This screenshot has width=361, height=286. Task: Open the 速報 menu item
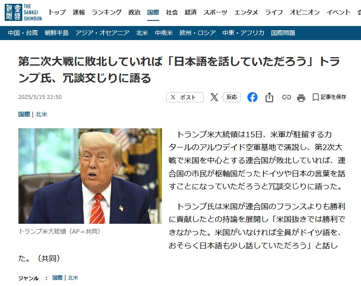(79, 12)
